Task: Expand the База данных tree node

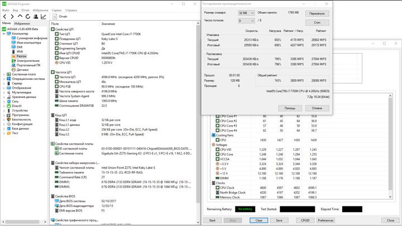Action: point(3,129)
